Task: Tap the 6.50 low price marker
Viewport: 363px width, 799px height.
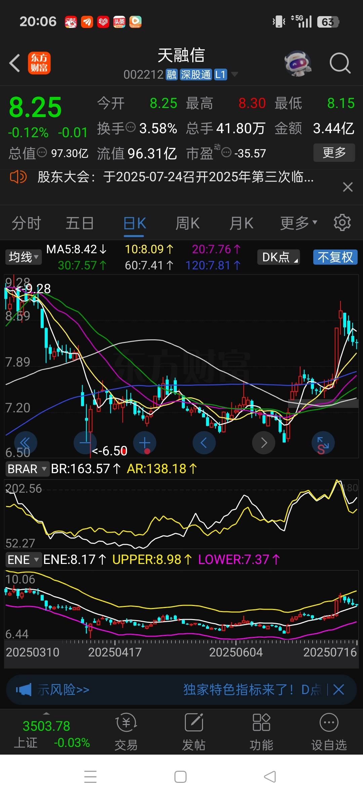Action: pyautogui.click(x=109, y=451)
